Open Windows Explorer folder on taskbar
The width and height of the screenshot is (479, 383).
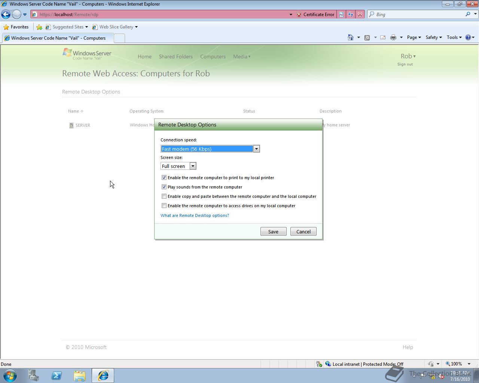80,376
